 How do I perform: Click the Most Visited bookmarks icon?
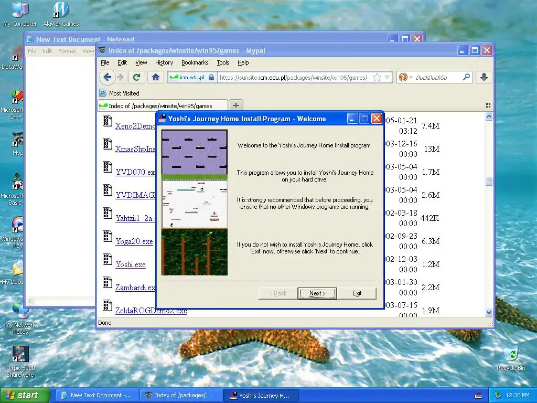[x=102, y=93]
